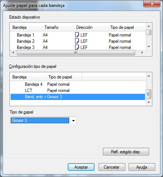The height and width of the screenshot is (177, 163).
Task: Click scroll up arrow in configuration list
Action: [x=149, y=76]
